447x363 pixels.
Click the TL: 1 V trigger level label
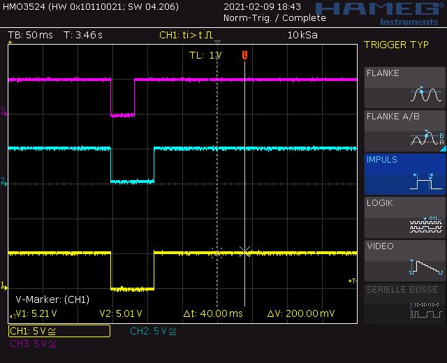(205, 55)
